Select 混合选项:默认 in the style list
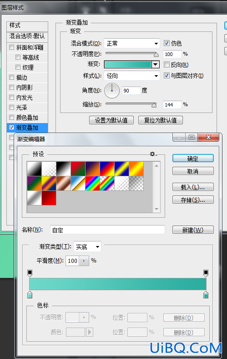 [27, 36]
